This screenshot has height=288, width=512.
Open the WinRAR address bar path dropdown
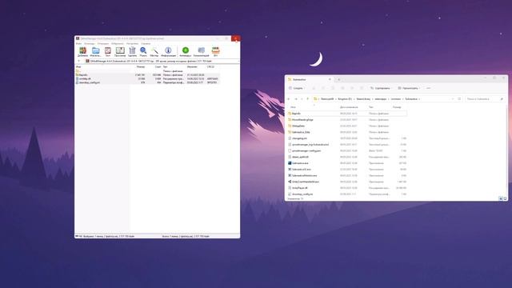pyautogui.click(x=238, y=61)
